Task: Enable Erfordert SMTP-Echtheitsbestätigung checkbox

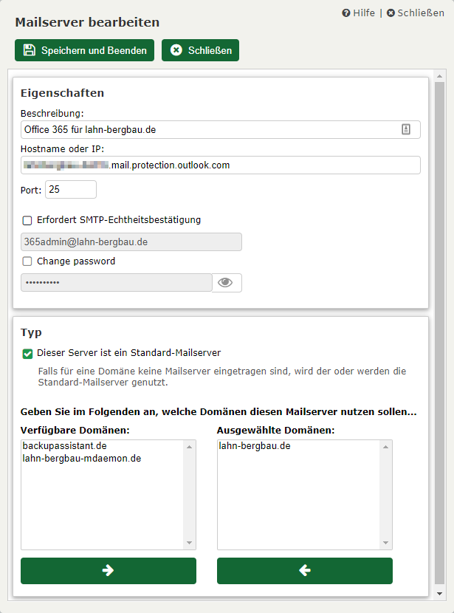Action: coord(27,220)
